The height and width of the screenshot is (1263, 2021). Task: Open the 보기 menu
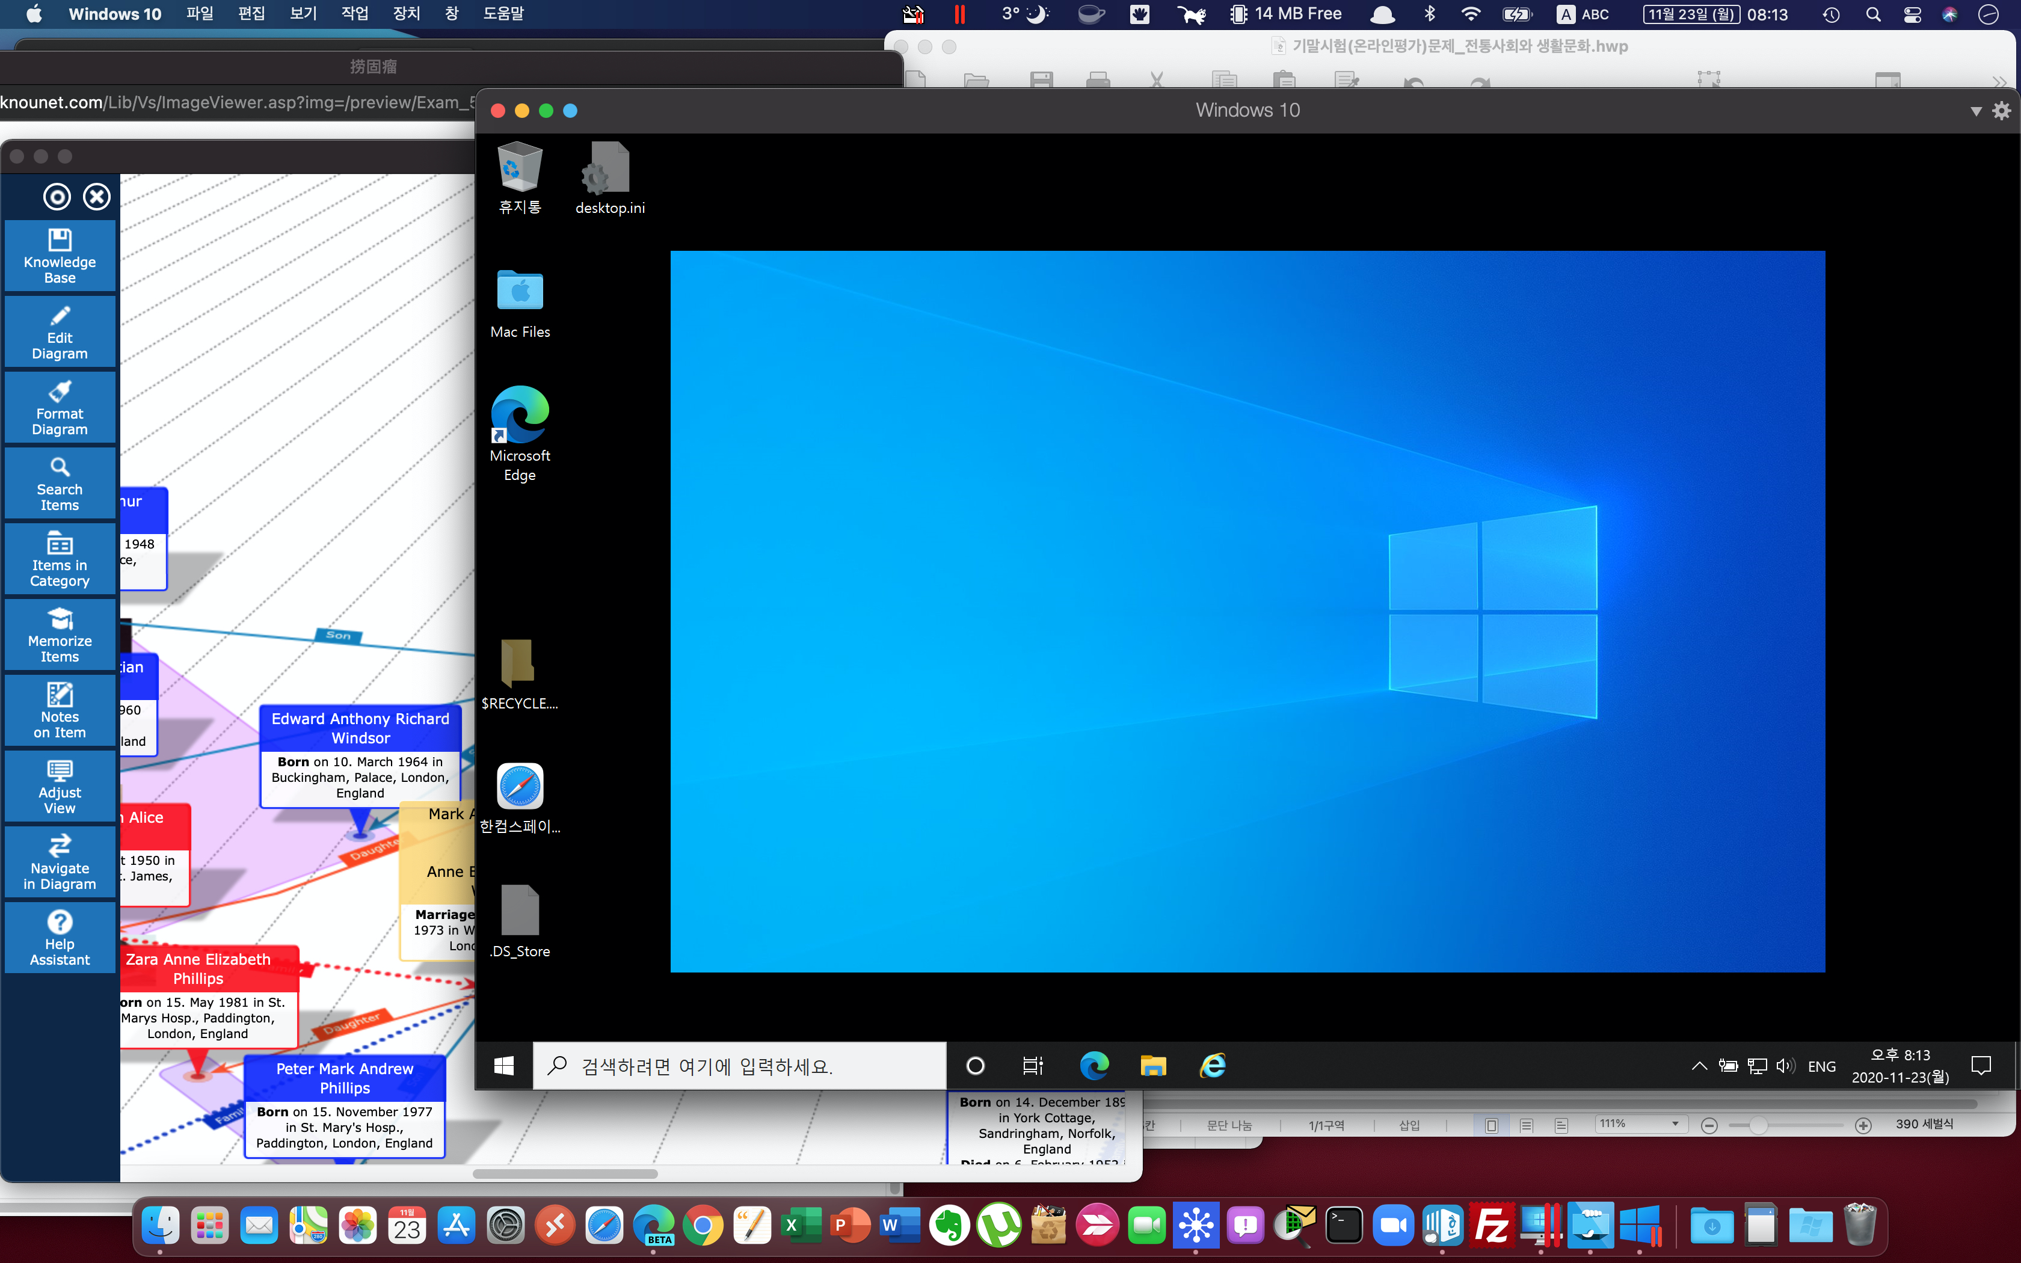pyautogui.click(x=303, y=14)
